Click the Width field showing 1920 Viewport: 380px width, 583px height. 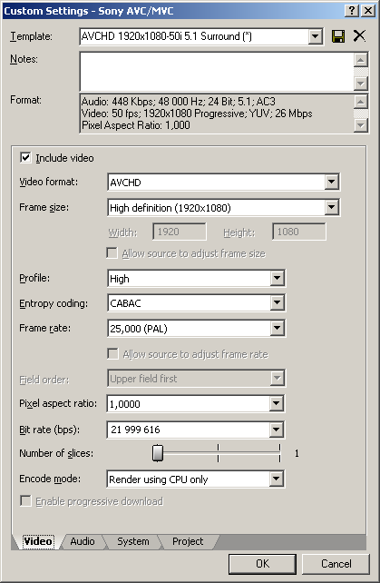(x=179, y=232)
